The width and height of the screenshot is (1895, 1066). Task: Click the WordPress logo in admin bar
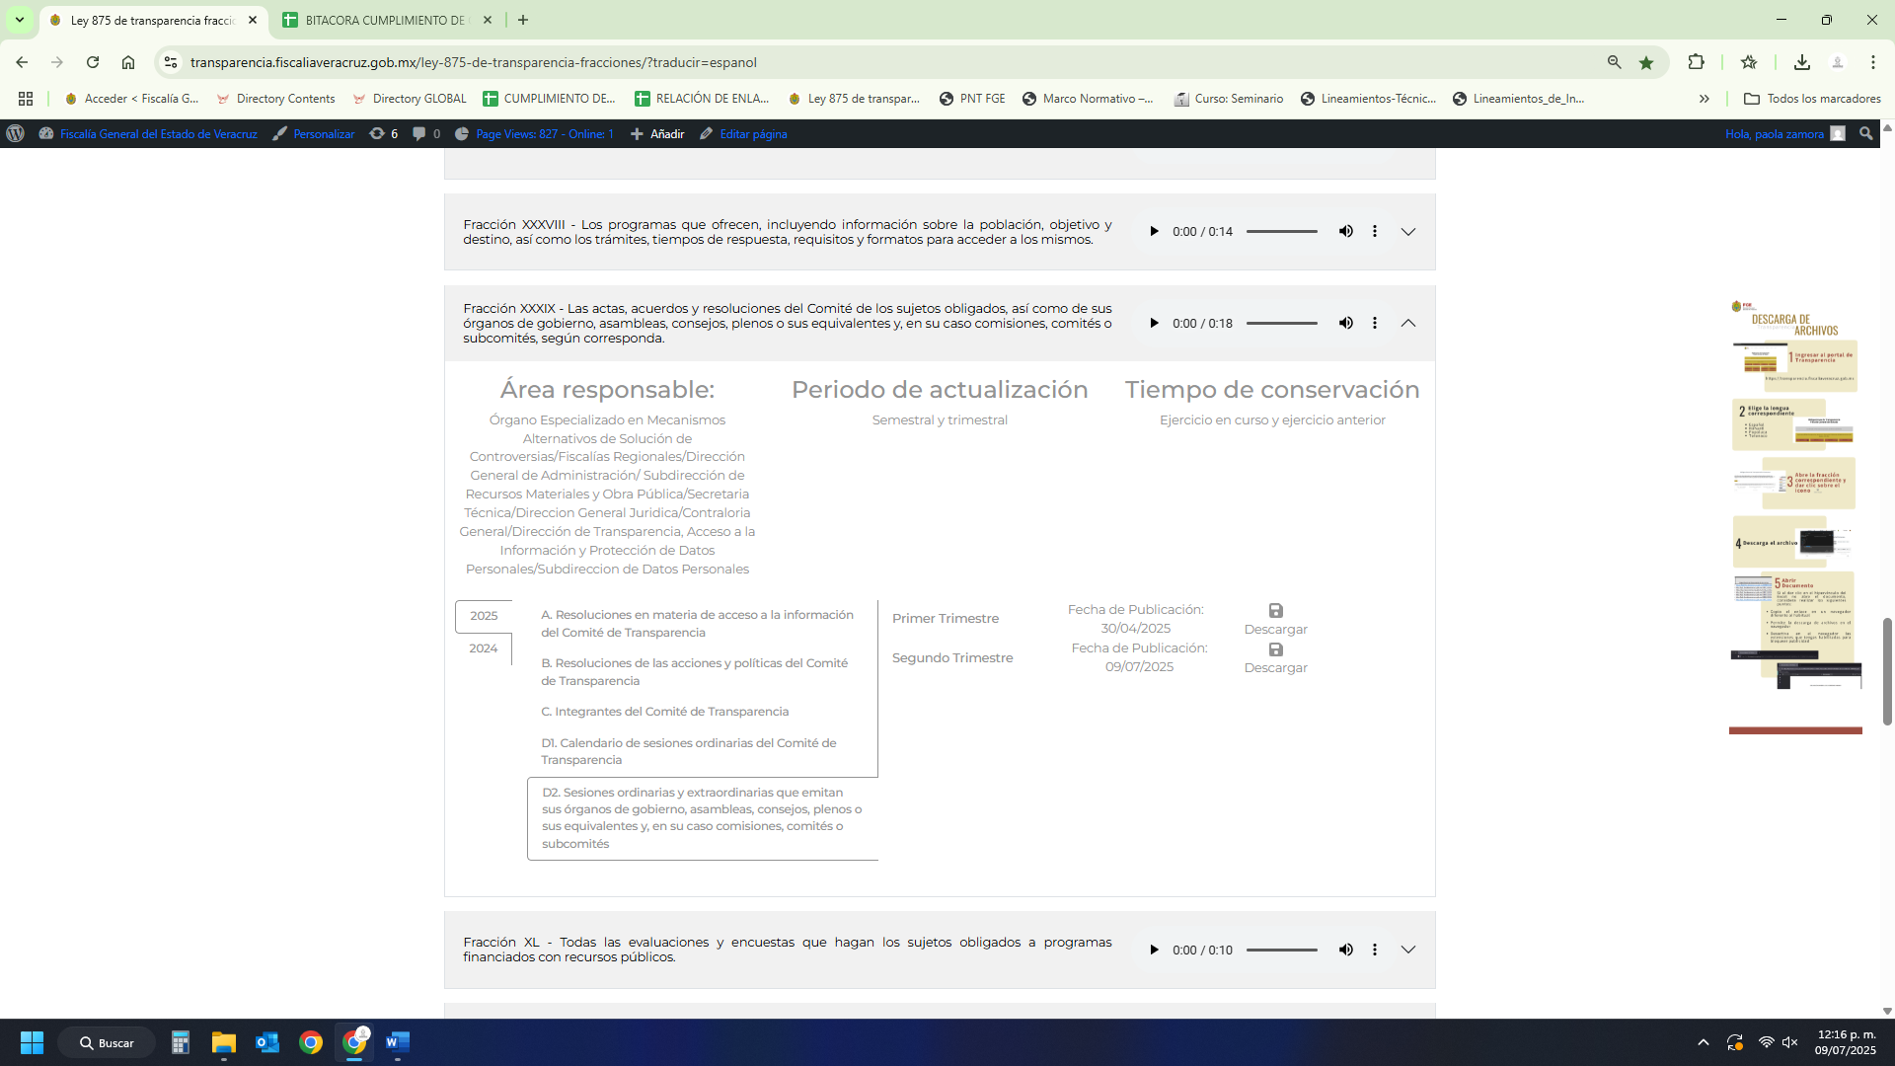[x=15, y=133]
